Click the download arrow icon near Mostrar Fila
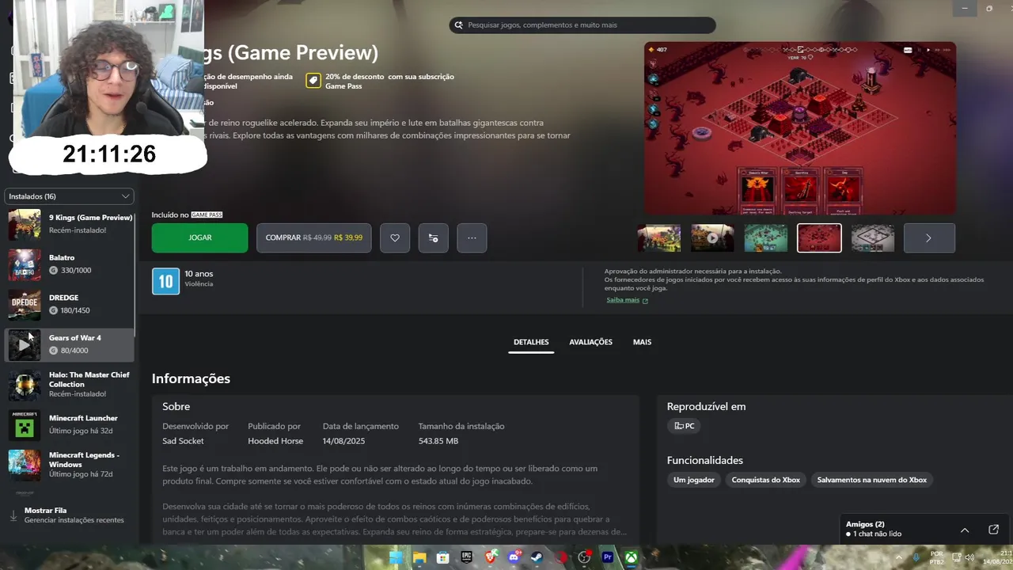This screenshot has width=1013, height=570. pyautogui.click(x=13, y=515)
